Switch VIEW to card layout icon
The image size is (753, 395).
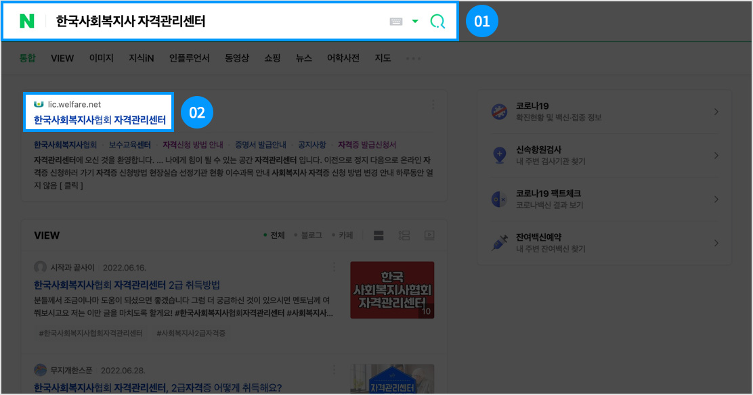[379, 235]
